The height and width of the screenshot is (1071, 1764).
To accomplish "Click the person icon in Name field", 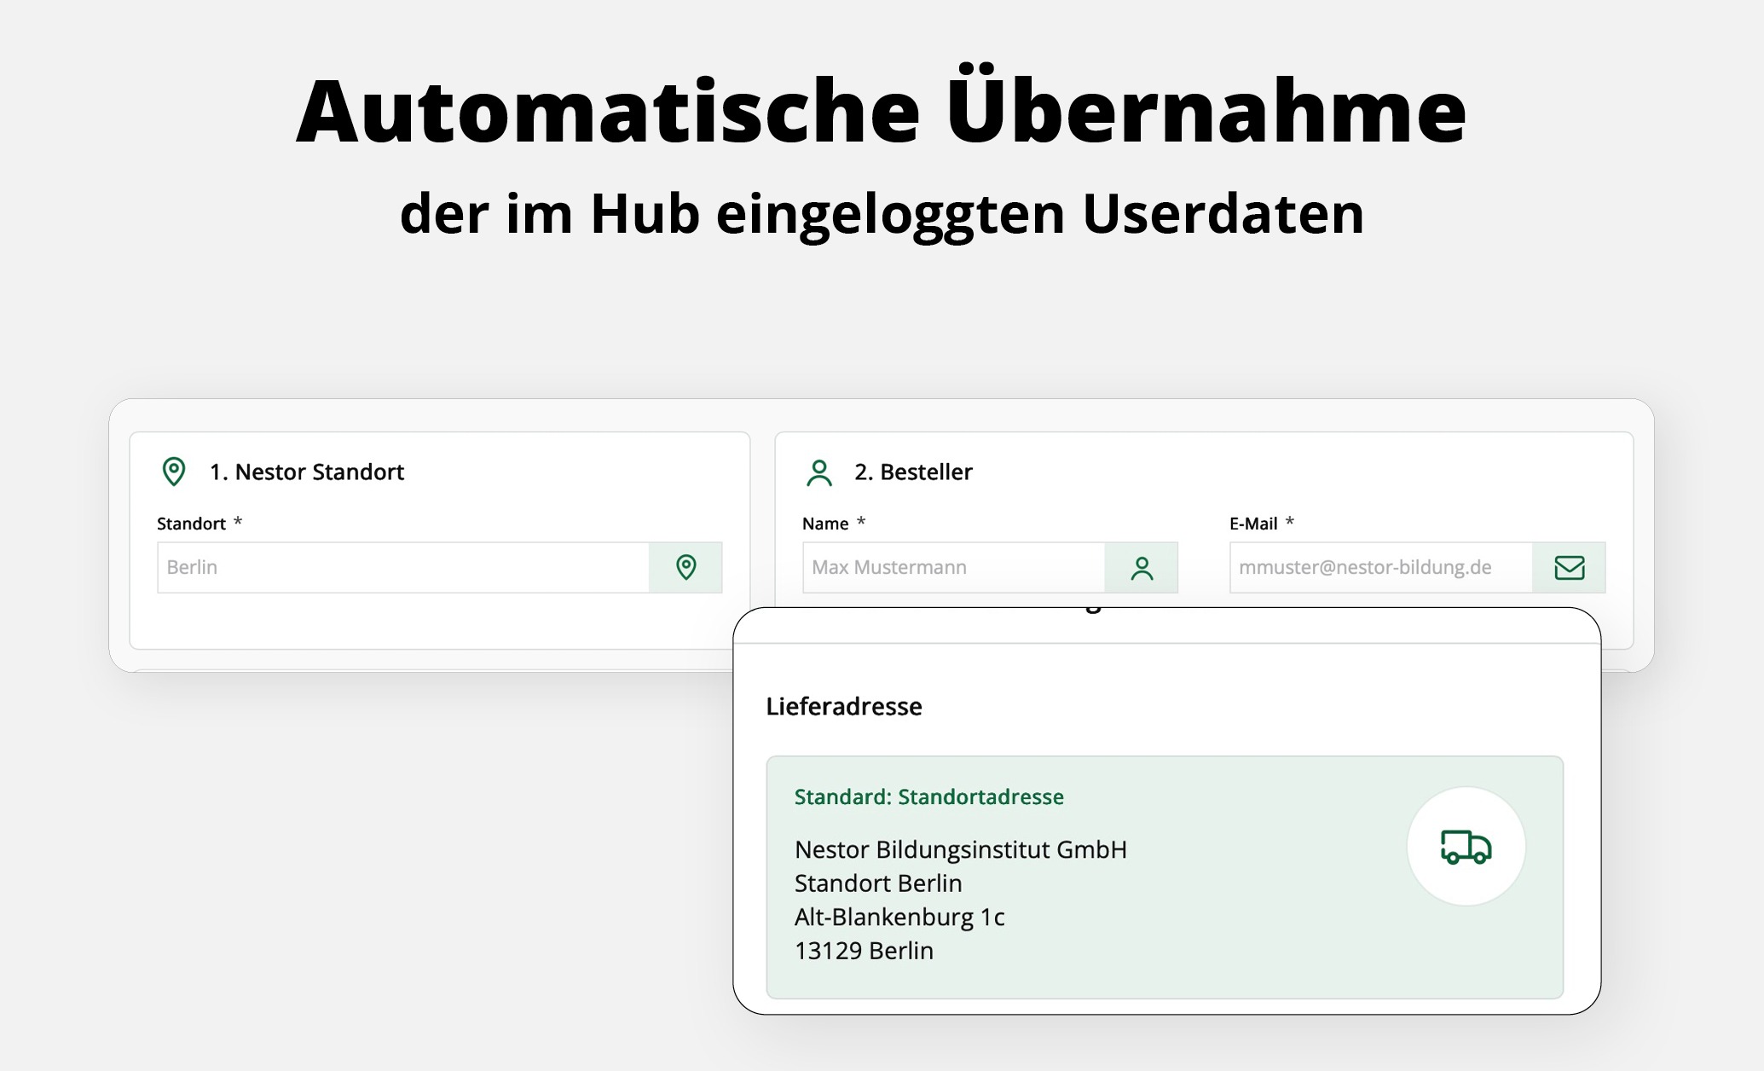I will point(1142,568).
